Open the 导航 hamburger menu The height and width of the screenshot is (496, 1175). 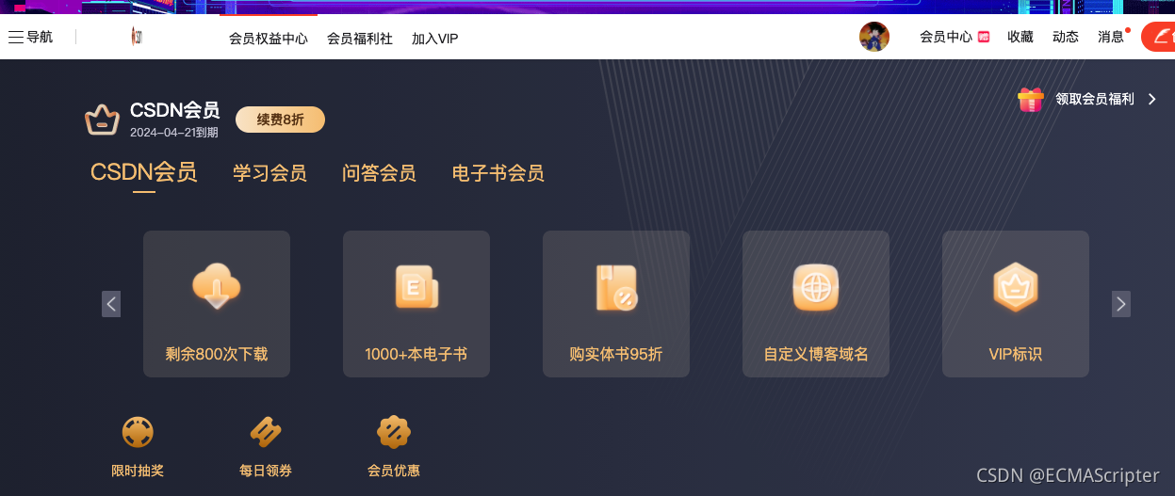[30, 38]
